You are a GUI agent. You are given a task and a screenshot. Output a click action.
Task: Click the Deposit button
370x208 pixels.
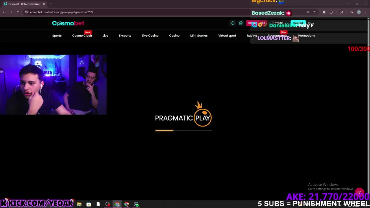298,23
